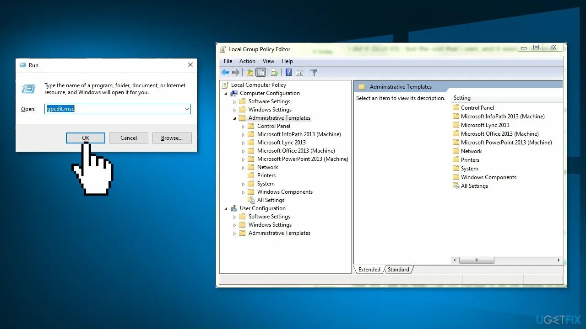Open Help via blue question mark icon

[x=288, y=72]
